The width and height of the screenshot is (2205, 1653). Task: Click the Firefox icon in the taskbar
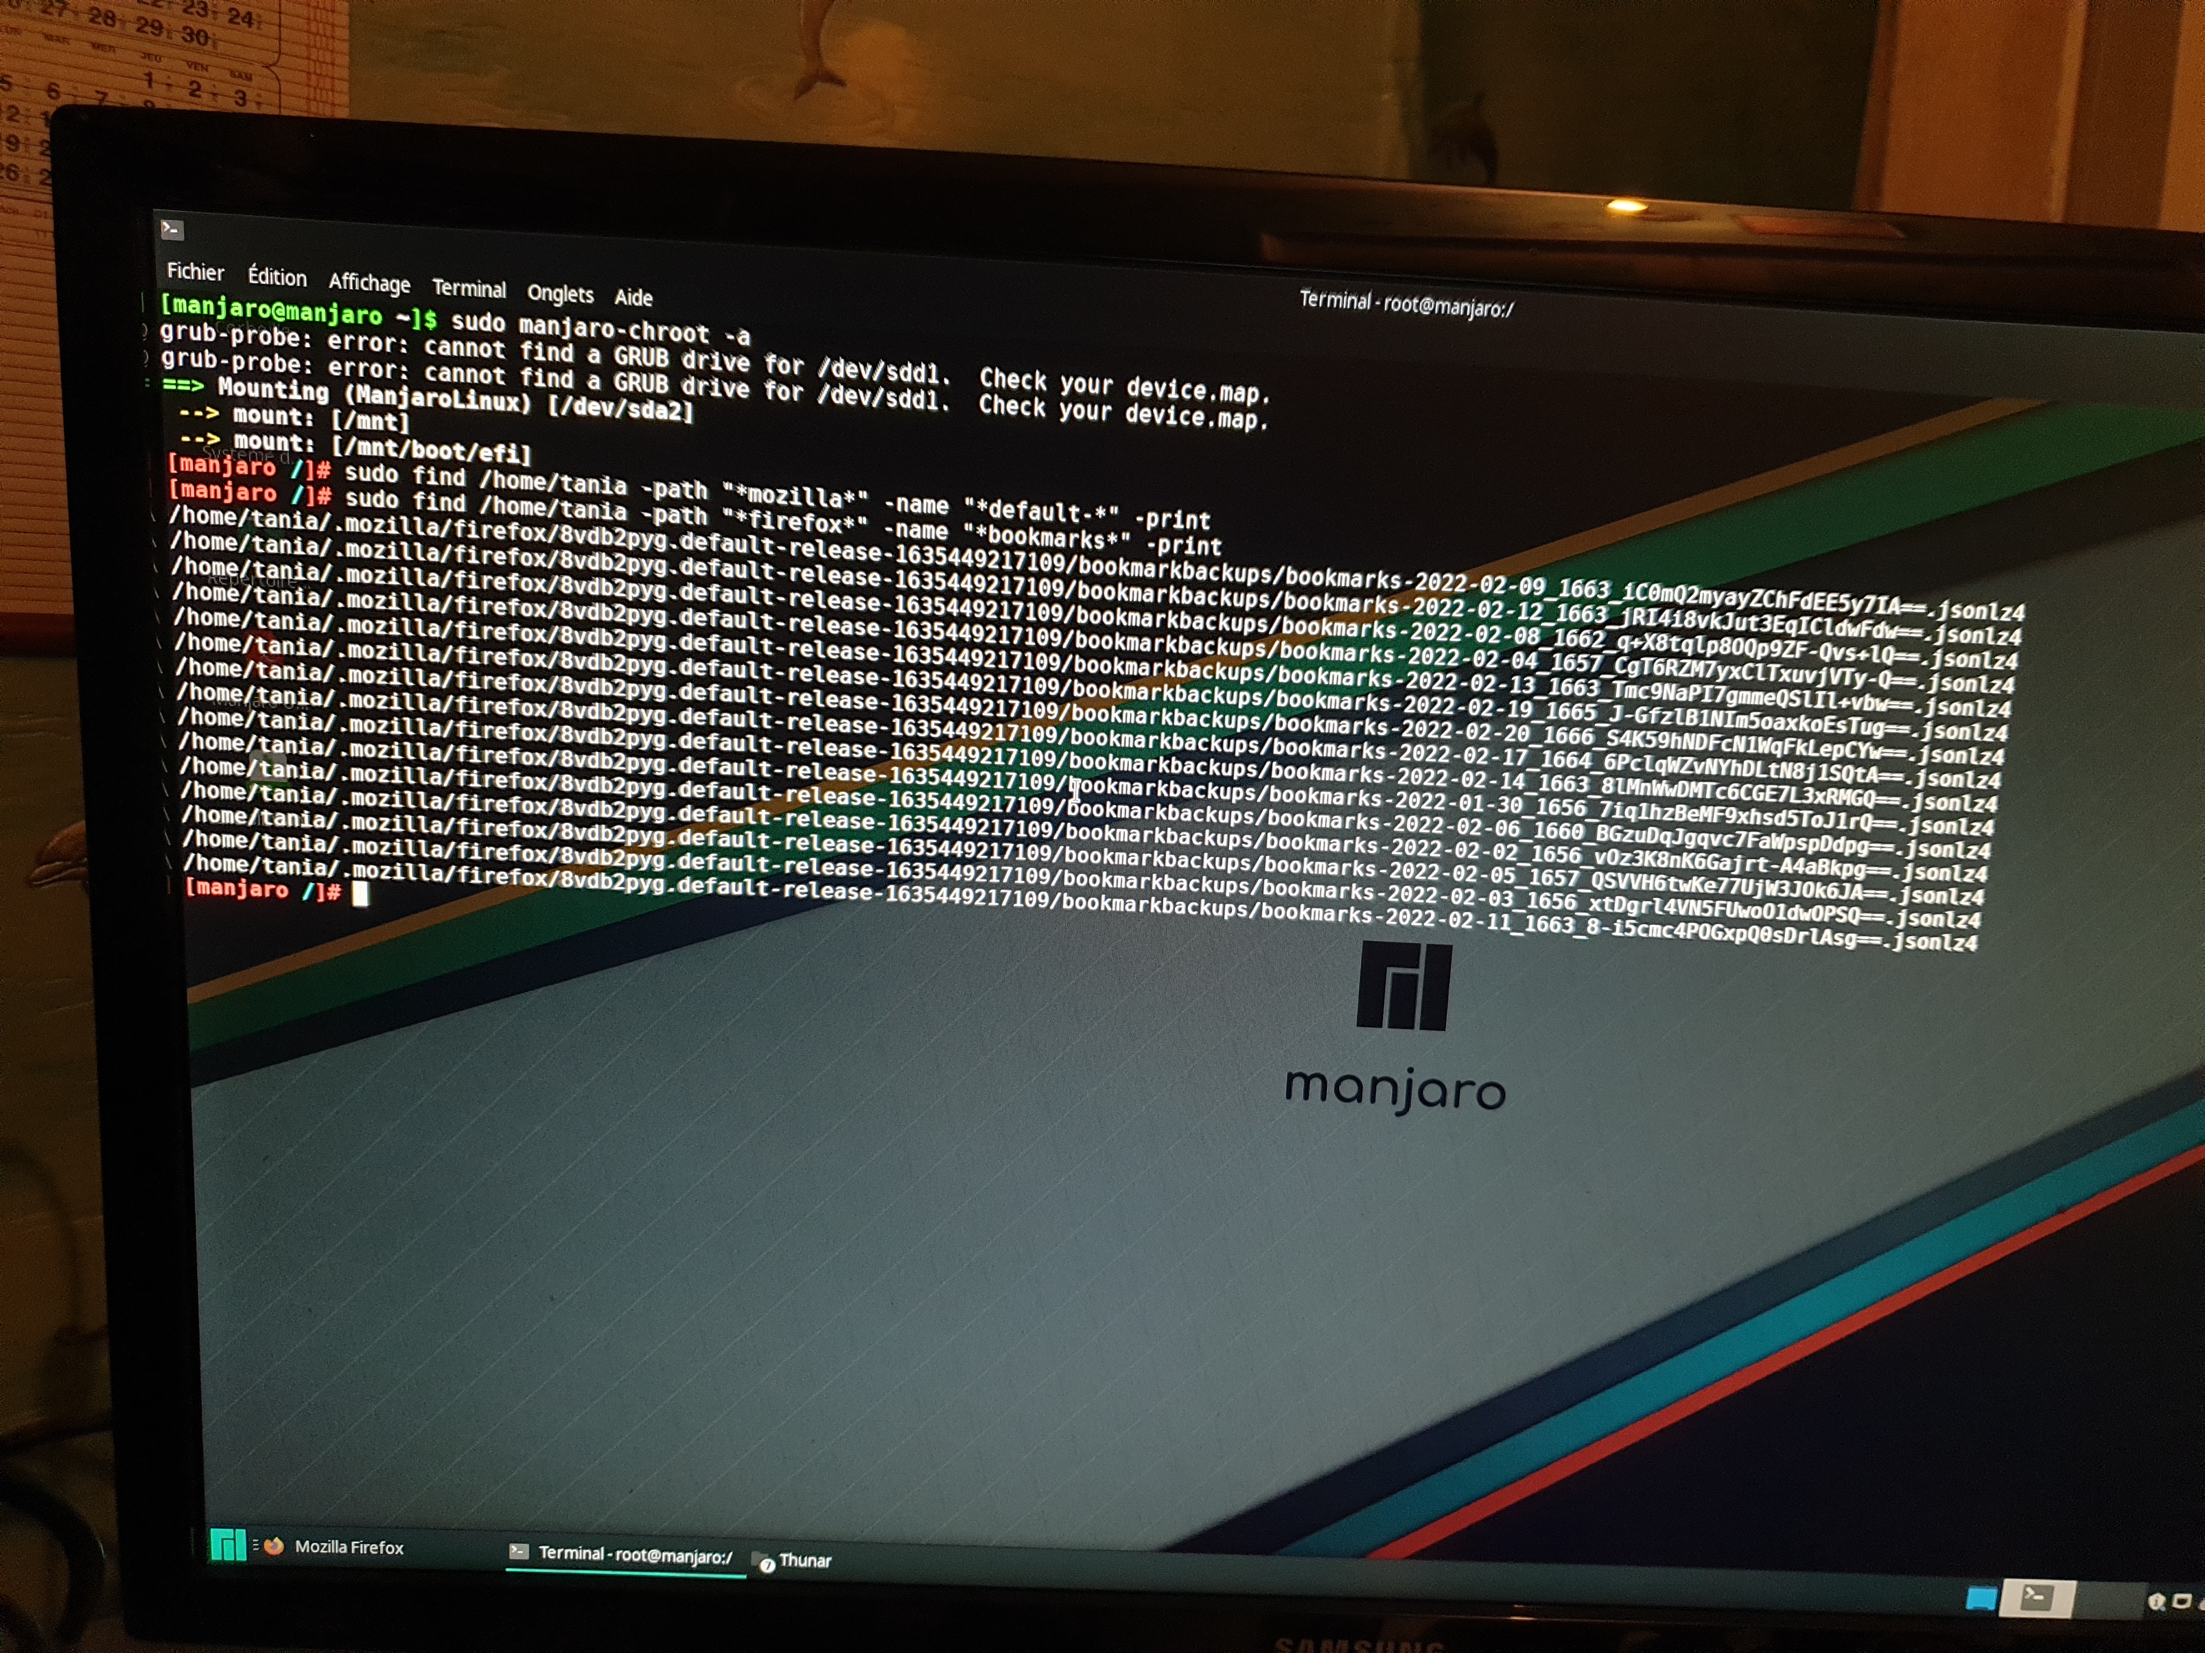(x=274, y=1546)
